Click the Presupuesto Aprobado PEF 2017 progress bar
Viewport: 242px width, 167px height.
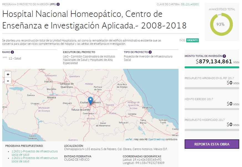point(212,88)
